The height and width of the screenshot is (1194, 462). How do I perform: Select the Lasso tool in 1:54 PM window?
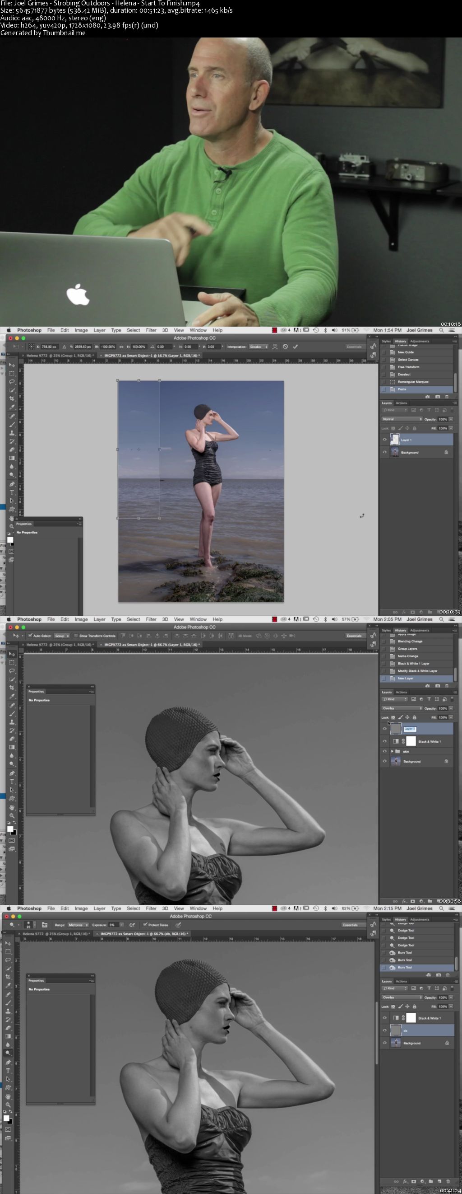click(12, 382)
